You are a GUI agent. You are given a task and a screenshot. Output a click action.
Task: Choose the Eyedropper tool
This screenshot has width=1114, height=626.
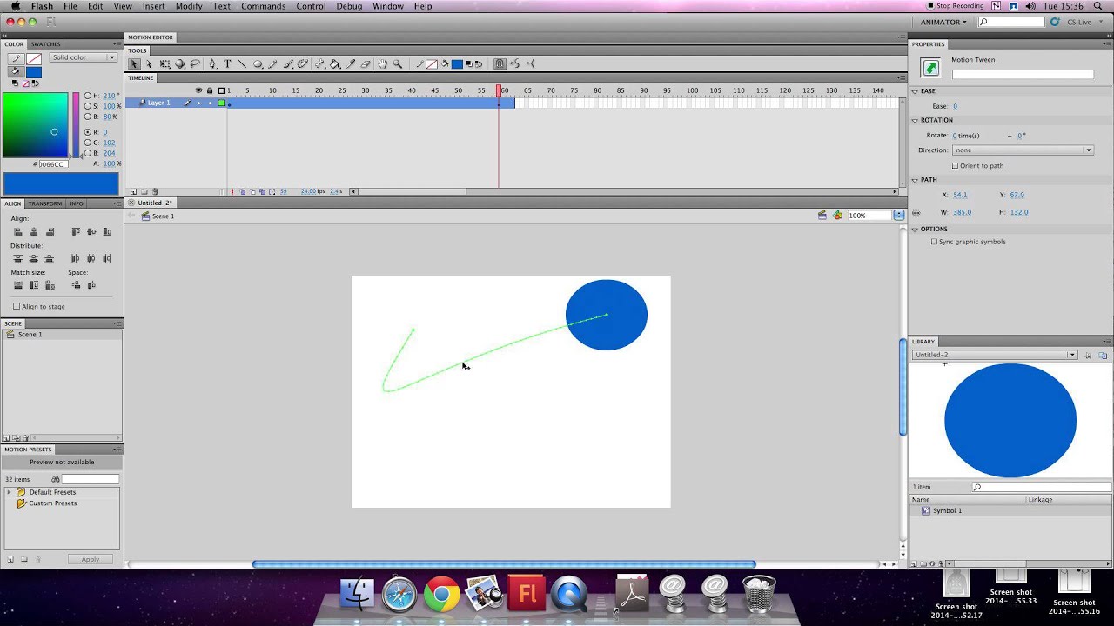[351, 63]
